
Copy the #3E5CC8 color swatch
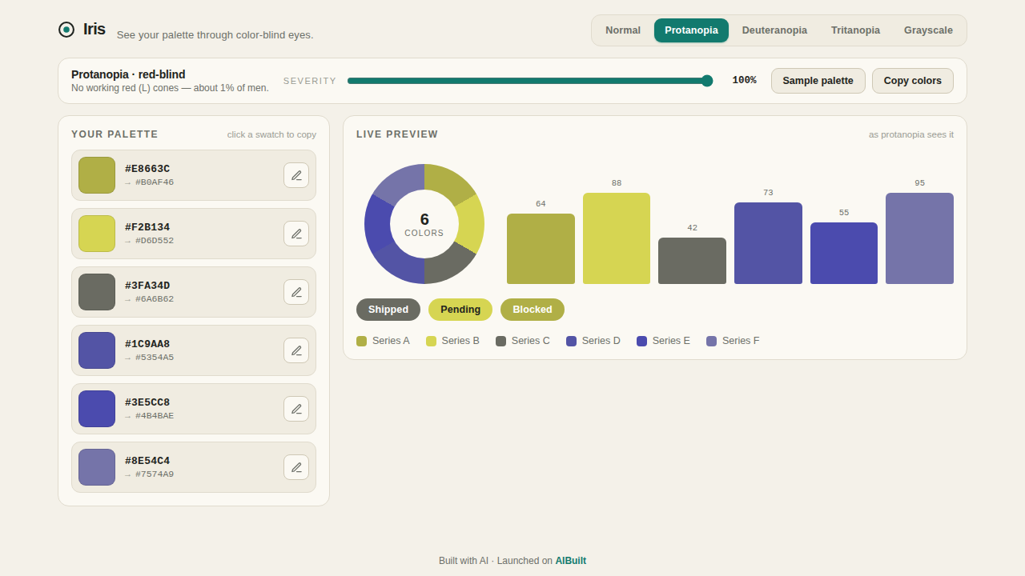point(97,409)
